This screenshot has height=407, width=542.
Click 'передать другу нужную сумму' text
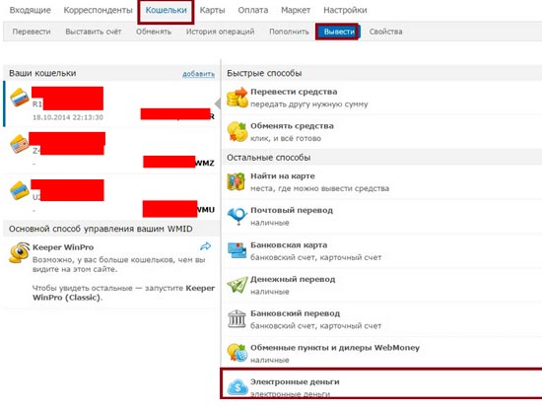pos(309,104)
